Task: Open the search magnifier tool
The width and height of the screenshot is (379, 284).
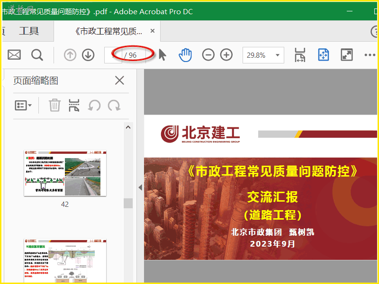Action: pos(37,55)
